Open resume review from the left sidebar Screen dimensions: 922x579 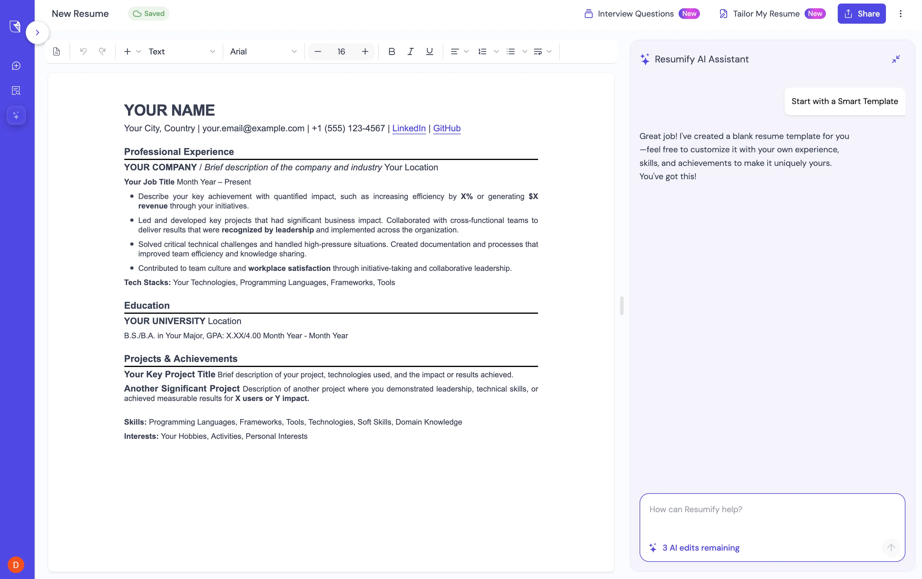[x=16, y=90]
